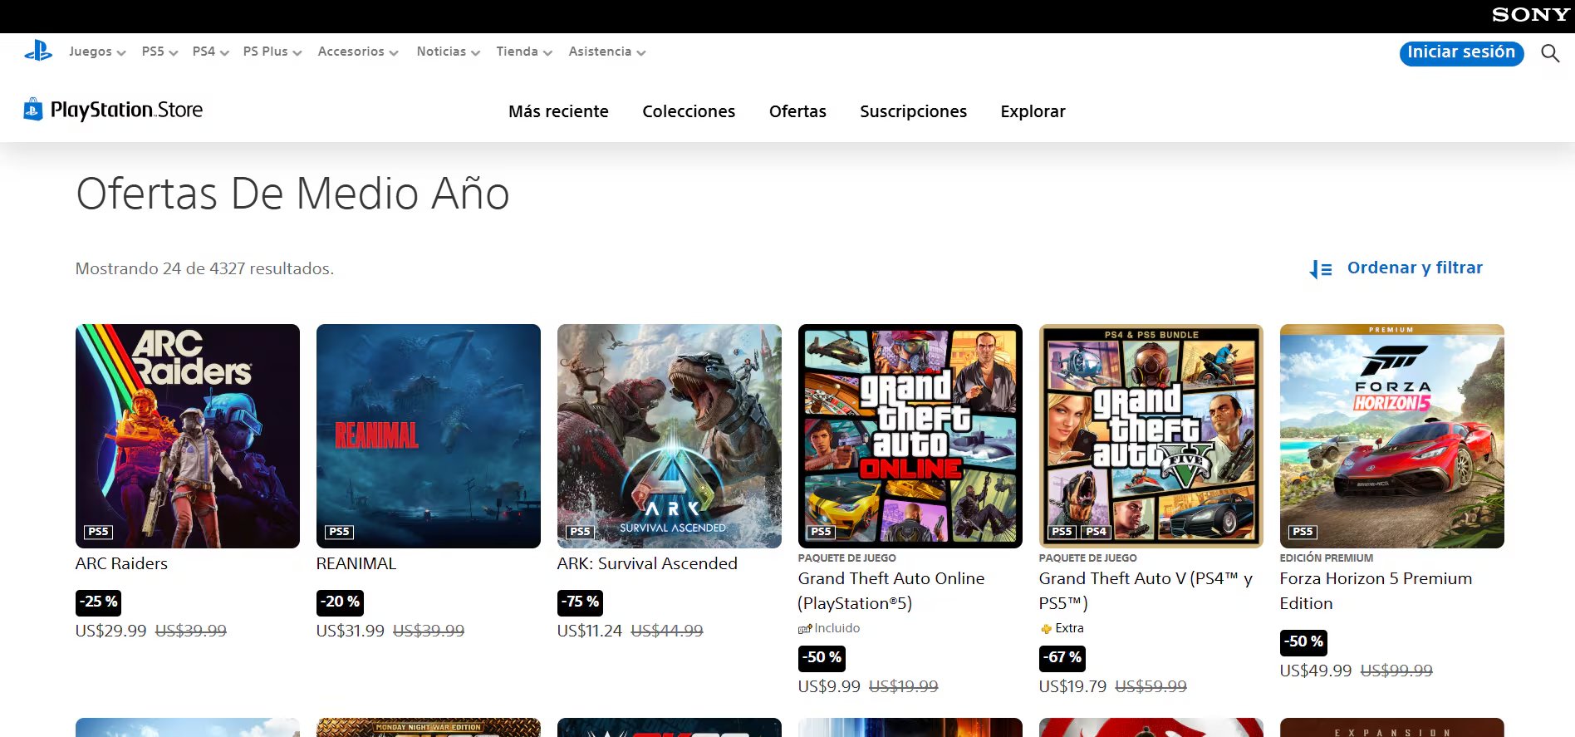Click ARK: Survival Ascended title text
1575x737 pixels.
pyautogui.click(x=647, y=563)
